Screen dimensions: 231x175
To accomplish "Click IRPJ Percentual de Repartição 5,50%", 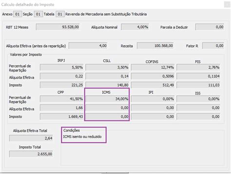I will [x=62, y=67].
